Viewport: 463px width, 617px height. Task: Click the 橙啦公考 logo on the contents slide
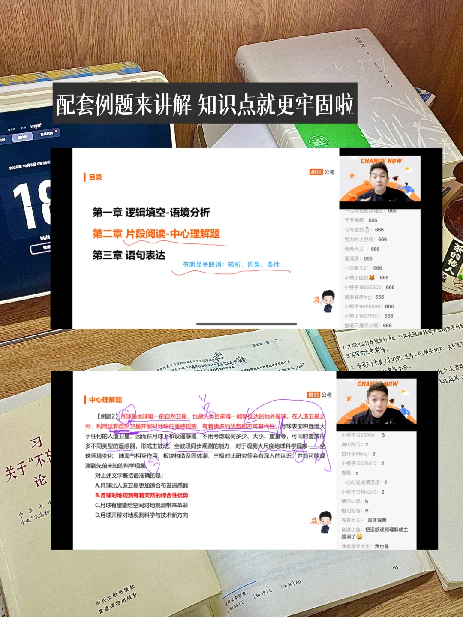click(x=322, y=171)
